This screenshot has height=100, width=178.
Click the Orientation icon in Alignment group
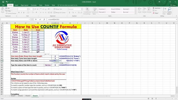click(49, 9)
